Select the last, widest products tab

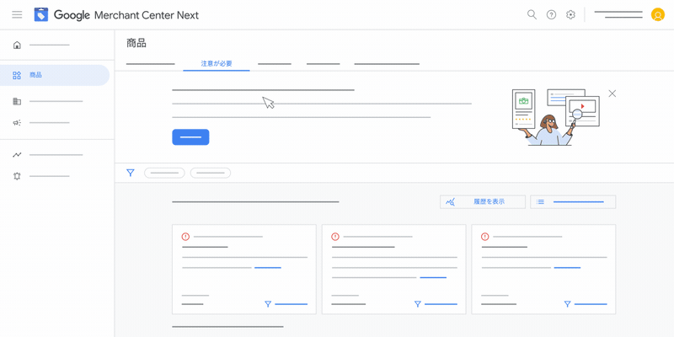(387, 64)
